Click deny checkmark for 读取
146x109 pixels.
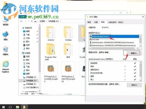(x=135, y=76)
